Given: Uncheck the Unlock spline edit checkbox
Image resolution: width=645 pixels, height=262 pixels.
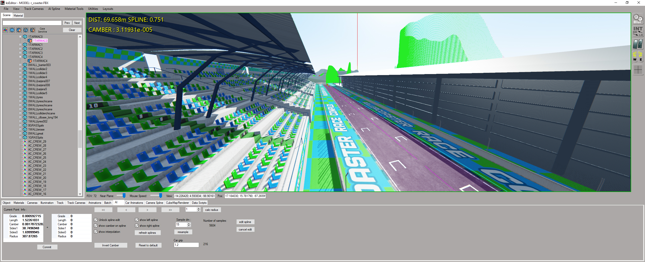Looking at the screenshot, I should (x=96, y=220).
